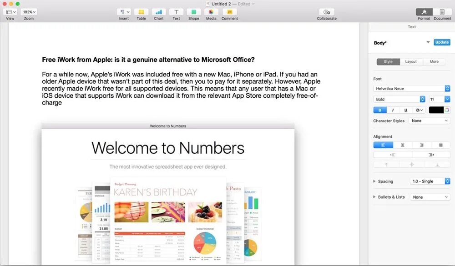
Task: Align text to middle vertically
Action: (412, 165)
